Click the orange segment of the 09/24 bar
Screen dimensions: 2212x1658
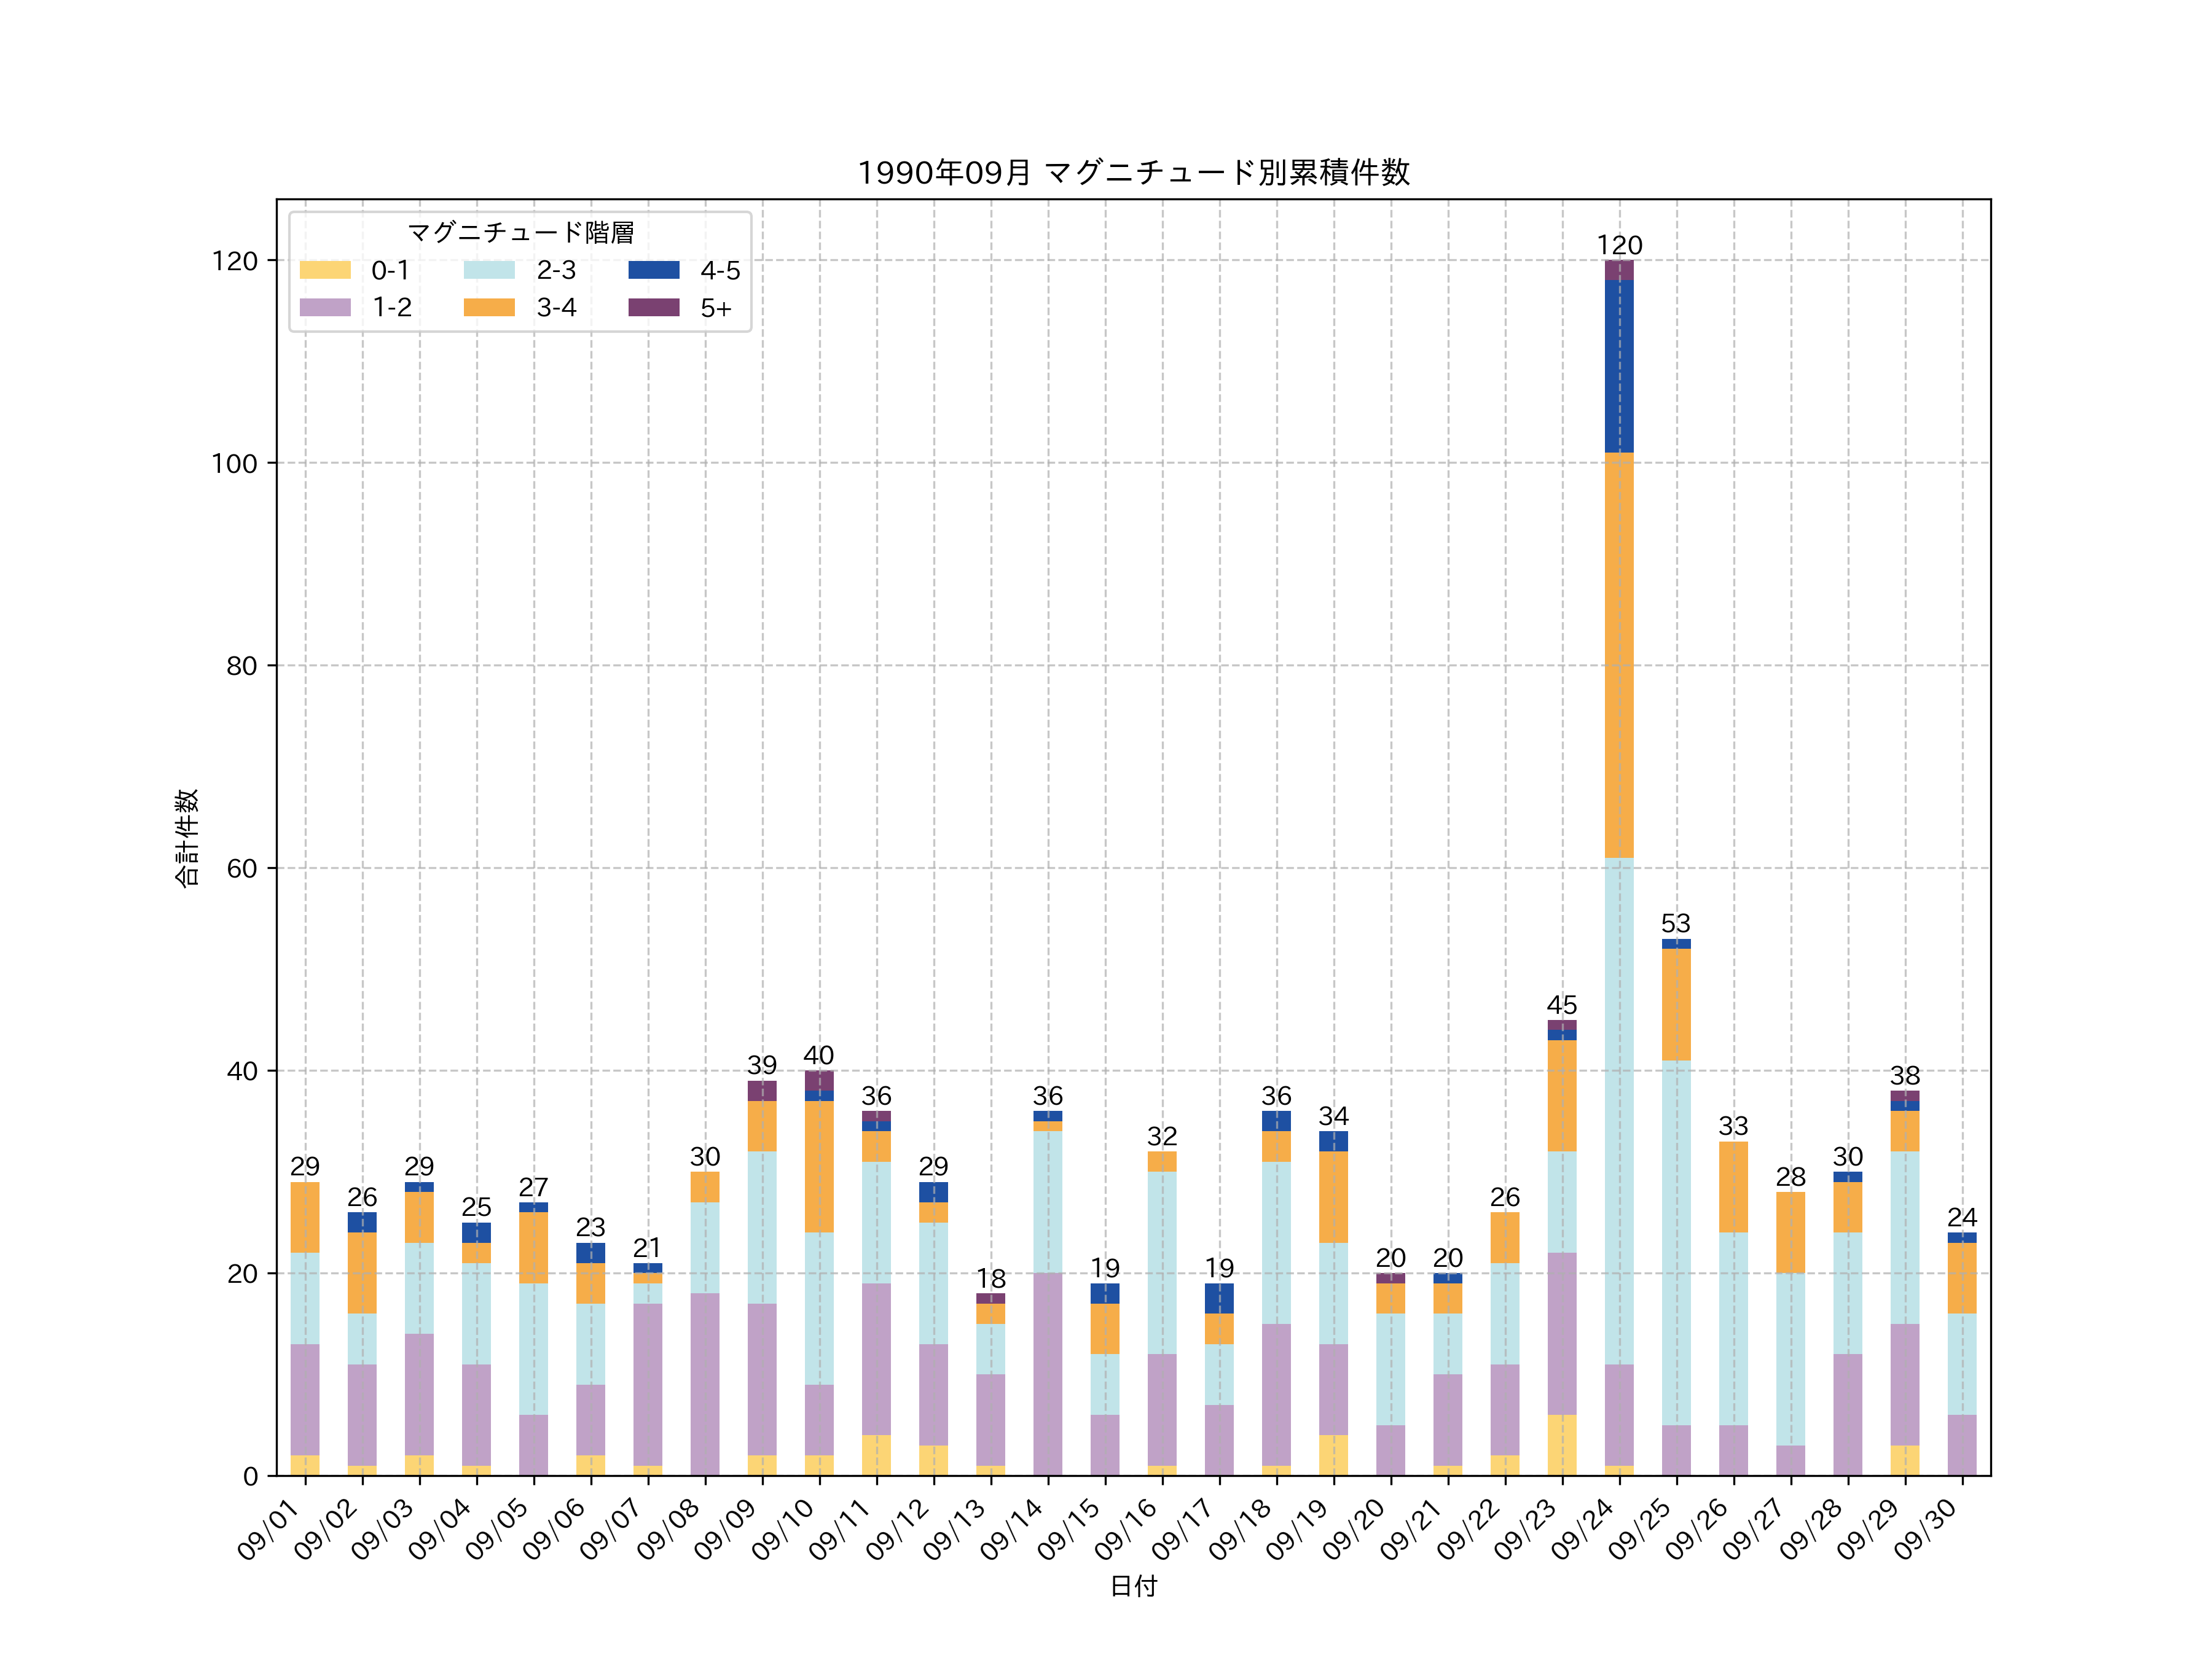point(1619,655)
